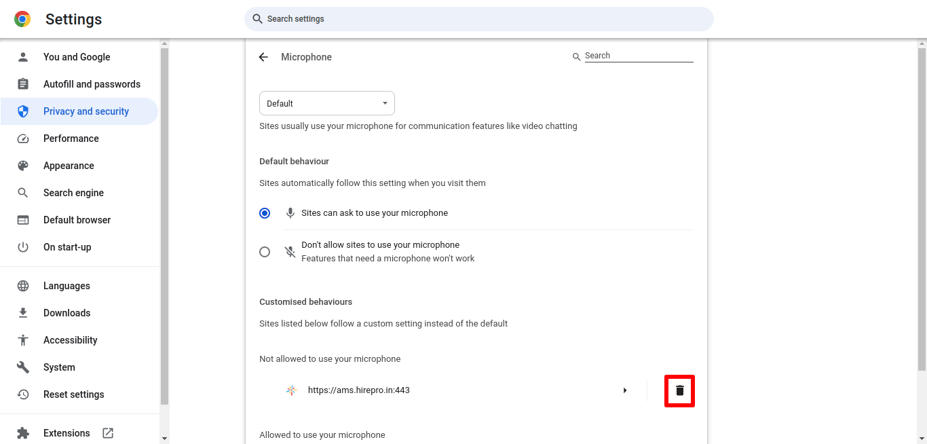Click Allowed to use your microphone label
Viewport: 927px width, 444px height.
(322, 434)
